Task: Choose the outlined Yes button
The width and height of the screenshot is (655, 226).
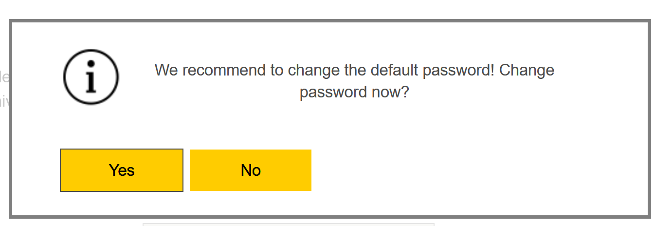Action: pos(122,170)
